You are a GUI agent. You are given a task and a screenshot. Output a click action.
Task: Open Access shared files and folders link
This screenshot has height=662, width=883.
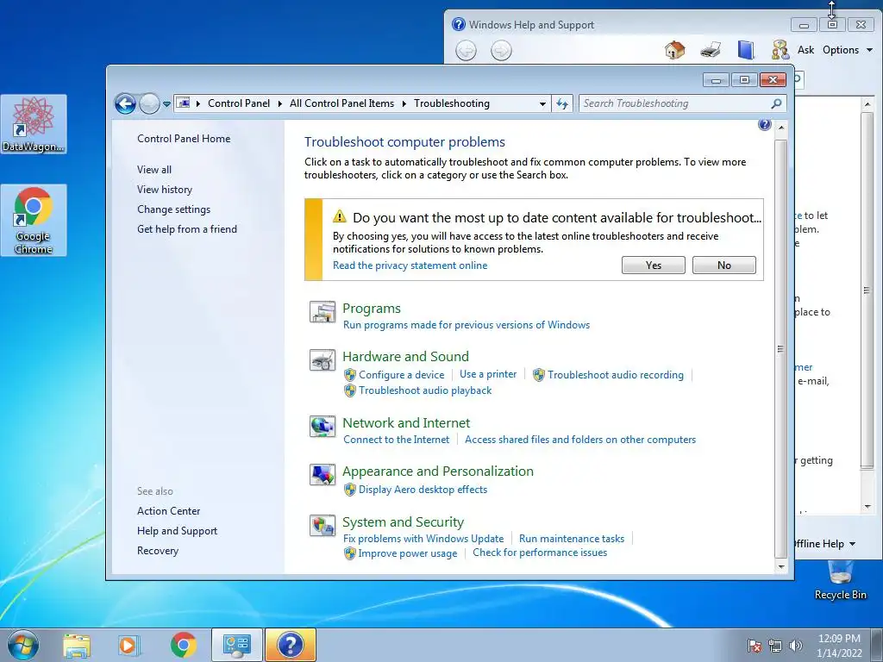tap(580, 440)
